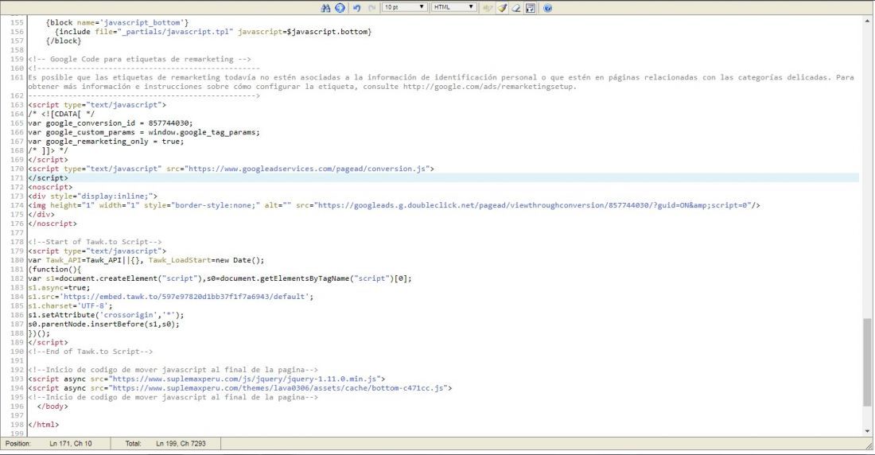Screen dimensions: 875x455
Task: Click the scrollbar down arrow
Action: coord(867,431)
